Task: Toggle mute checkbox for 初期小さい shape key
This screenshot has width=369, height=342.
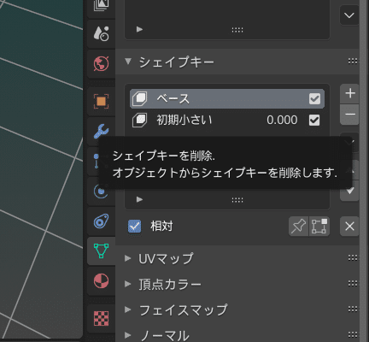Action: [x=314, y=120]
